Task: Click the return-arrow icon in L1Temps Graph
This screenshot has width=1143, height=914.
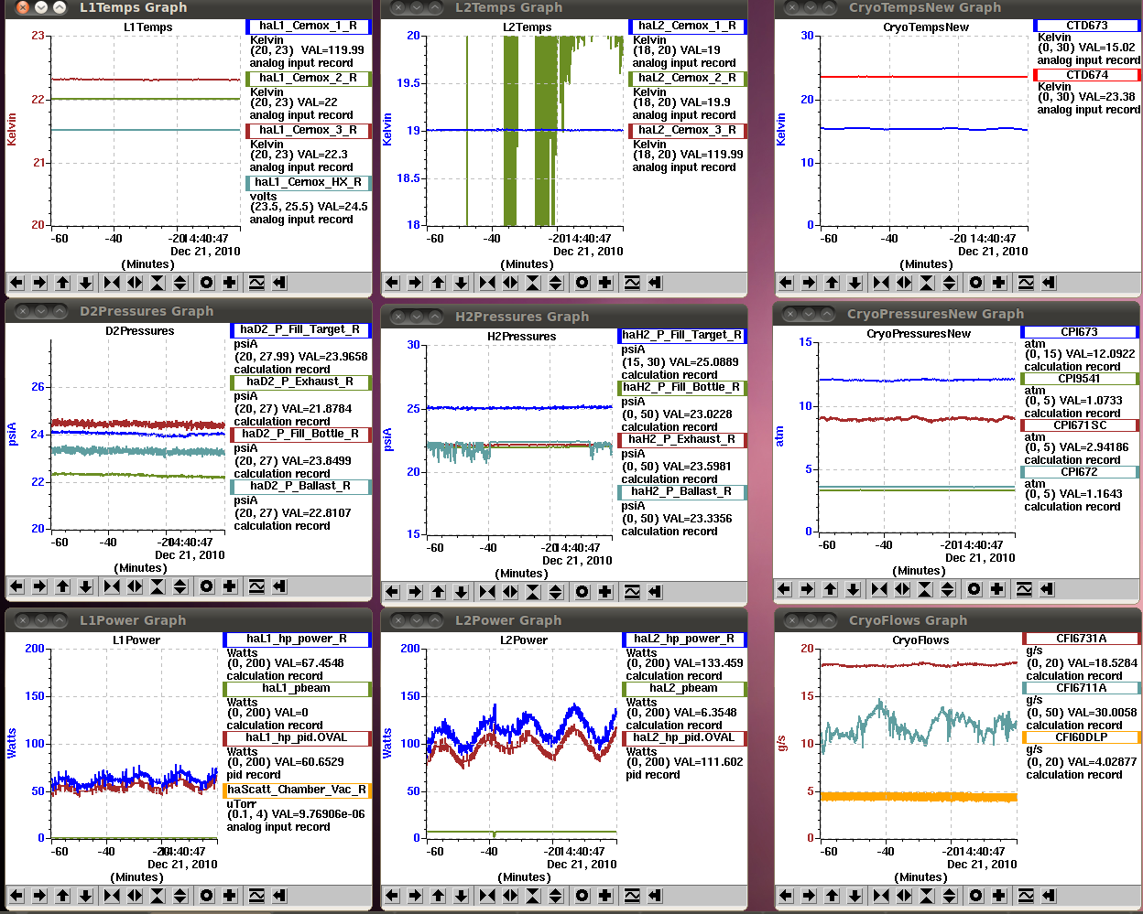Action: click(279, 283)
